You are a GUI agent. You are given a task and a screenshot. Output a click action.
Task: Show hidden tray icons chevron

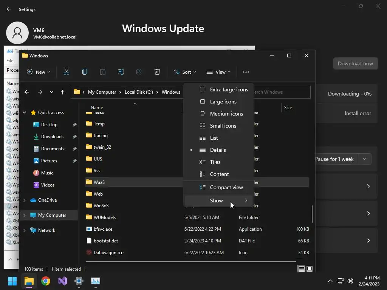click(x=330, y=281)
